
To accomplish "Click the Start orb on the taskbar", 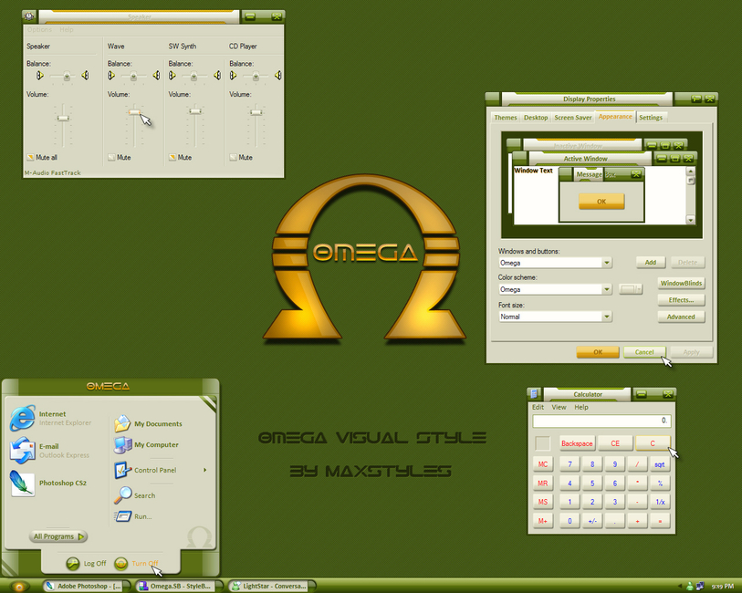I will point(19,587).
